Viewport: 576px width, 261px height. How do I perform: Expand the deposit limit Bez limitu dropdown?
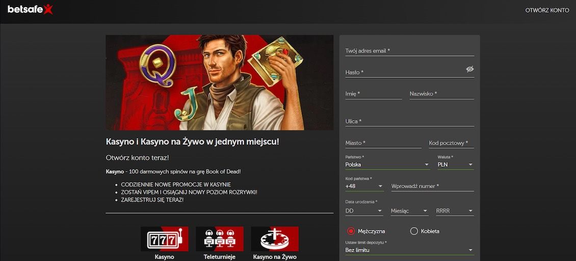(x=410, y=250)
